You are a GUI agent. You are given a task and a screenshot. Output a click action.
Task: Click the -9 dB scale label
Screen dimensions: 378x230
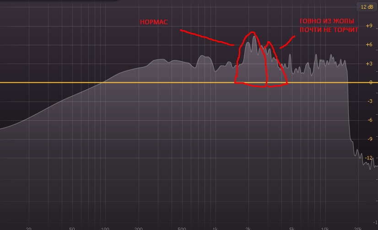[x=370, y=139]
